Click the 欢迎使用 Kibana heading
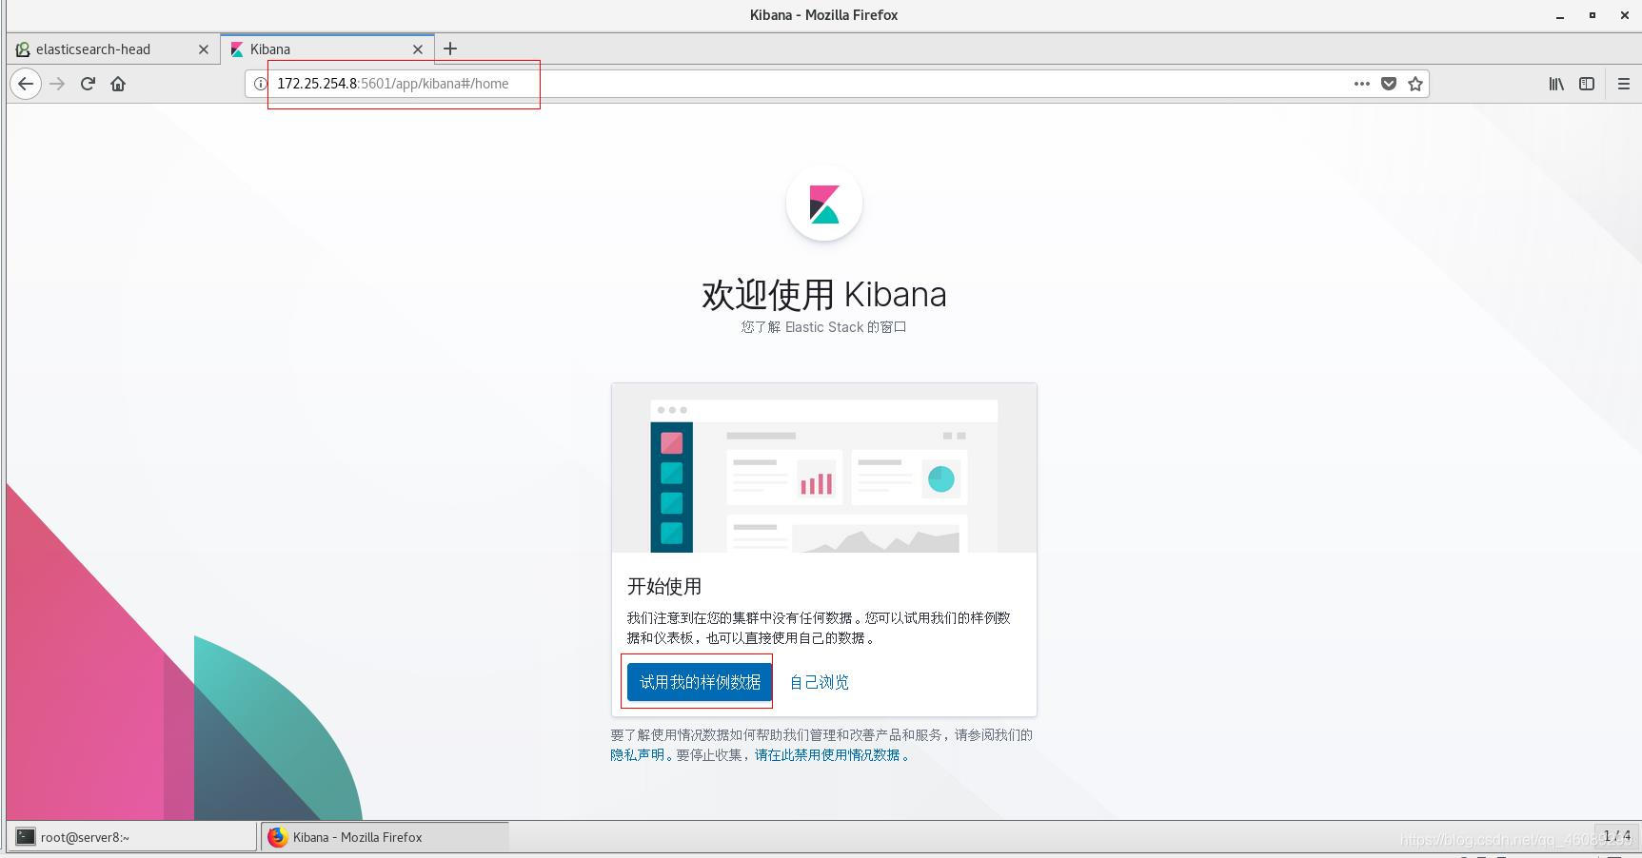The image size is (1642, 858). pyautogui.click(x=824, y=295)
